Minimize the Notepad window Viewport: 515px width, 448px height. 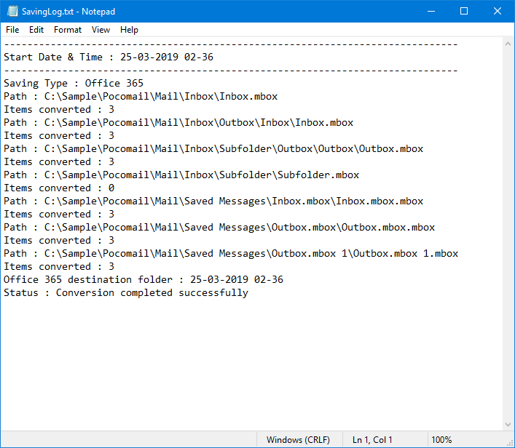[x=431, y=11]
